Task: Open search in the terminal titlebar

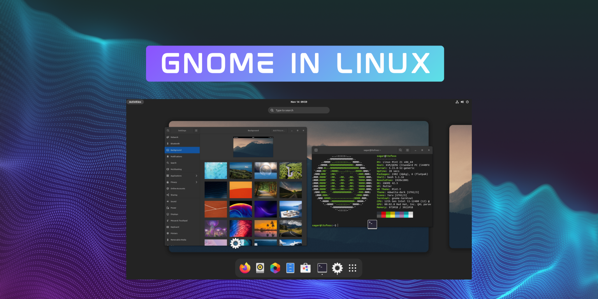Action: click(400, 150)
